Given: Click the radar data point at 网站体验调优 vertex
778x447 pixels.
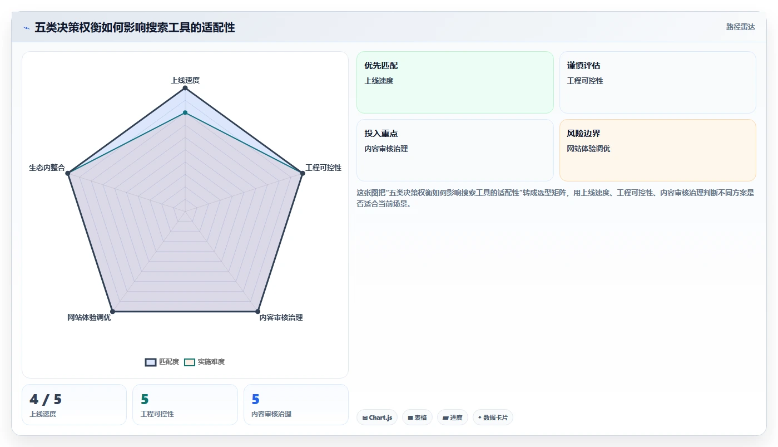Looking at the screenshot, I should tap(112, 311).
